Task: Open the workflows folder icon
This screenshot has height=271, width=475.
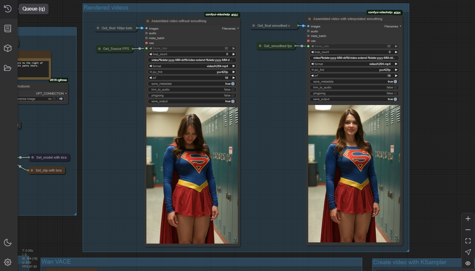Action: (x=8, y=68)
